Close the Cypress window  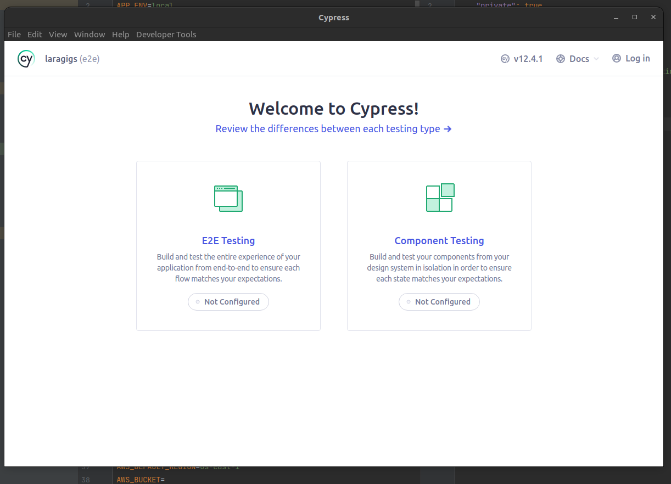pos(653,17)
